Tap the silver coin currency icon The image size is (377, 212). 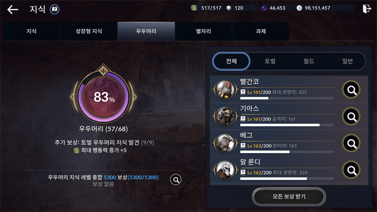click(x=299, y=8)
